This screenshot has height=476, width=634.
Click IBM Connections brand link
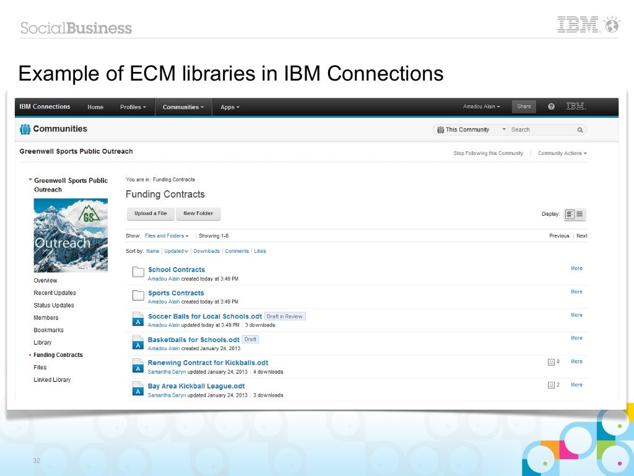(45, 107)
